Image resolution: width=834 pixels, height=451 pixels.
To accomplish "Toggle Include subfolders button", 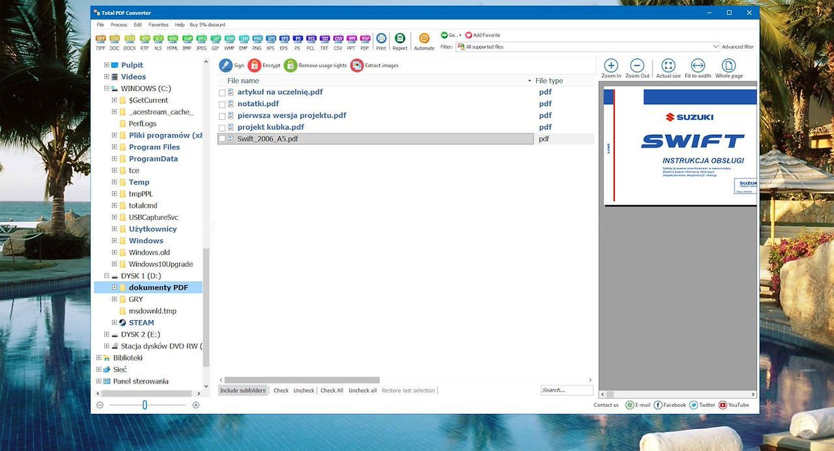I will [243, 390].
